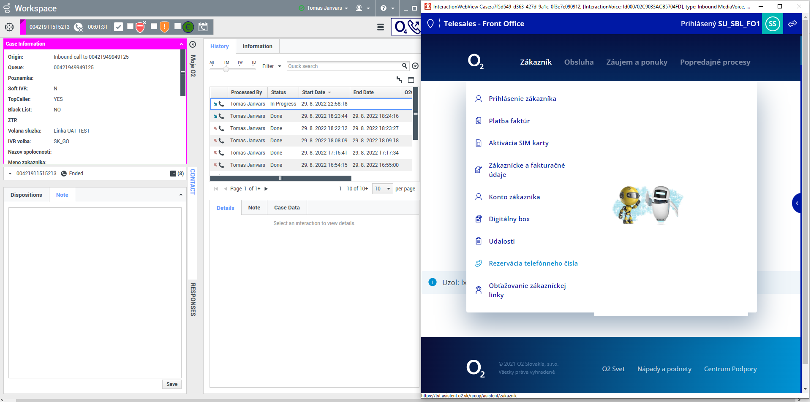Viewport: 811px width, 402px height.
Task: Open Aktivácia SIM karty link
Action: pos(519,143)
